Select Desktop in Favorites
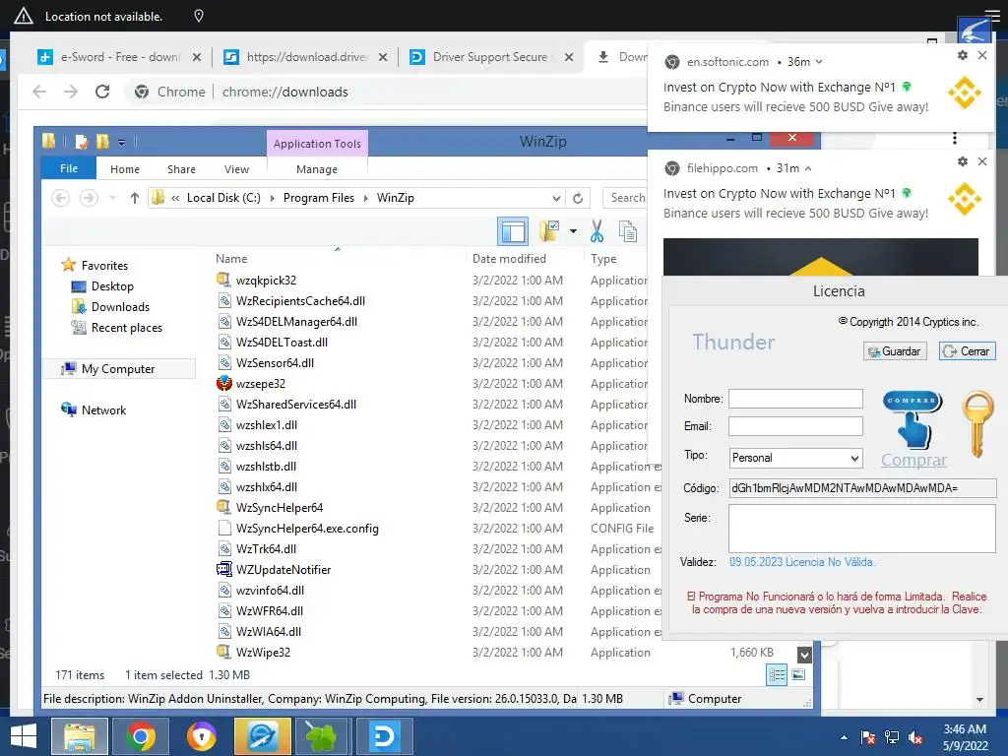1008x756 pixels. click(x=102, y=286)
